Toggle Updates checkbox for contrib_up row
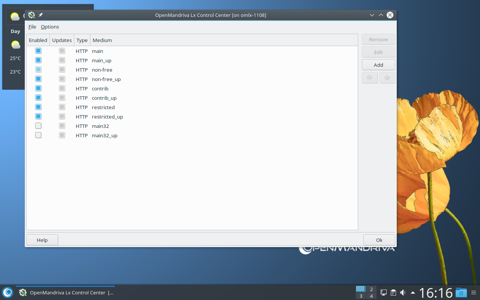 (x=62, y=97)
